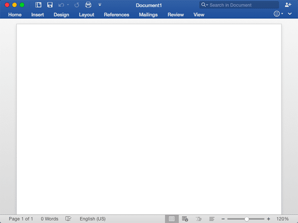Click the Save icon in title bar
Viewport: 298px width, 223px height.
[50, 5]
